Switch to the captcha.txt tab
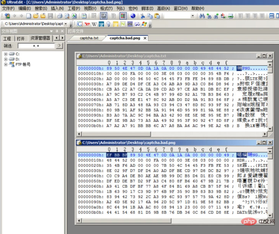279x234 pixels. click(89, 38)
